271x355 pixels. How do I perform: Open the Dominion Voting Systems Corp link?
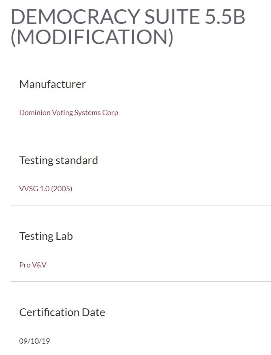pyautogui.click(x=68, y=113)
